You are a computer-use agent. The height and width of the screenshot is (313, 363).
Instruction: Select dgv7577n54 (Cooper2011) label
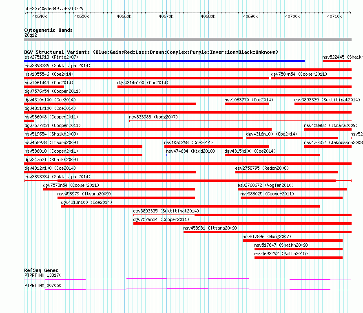[53, 125]
